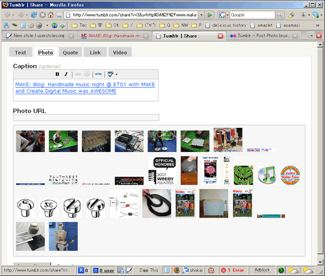The image size is (325, 276).
Task: Click into the Photo URL field
Action: [x=86, y=118]
